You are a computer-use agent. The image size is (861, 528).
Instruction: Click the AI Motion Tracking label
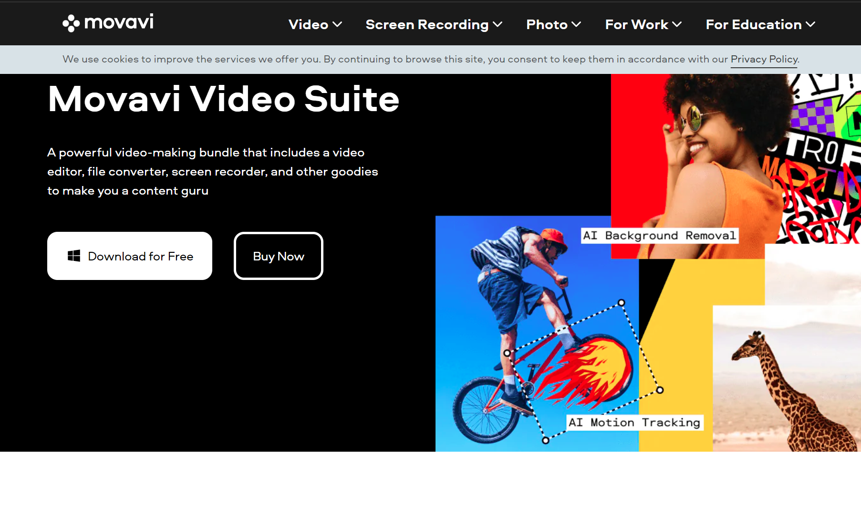(x=634, y=423)
